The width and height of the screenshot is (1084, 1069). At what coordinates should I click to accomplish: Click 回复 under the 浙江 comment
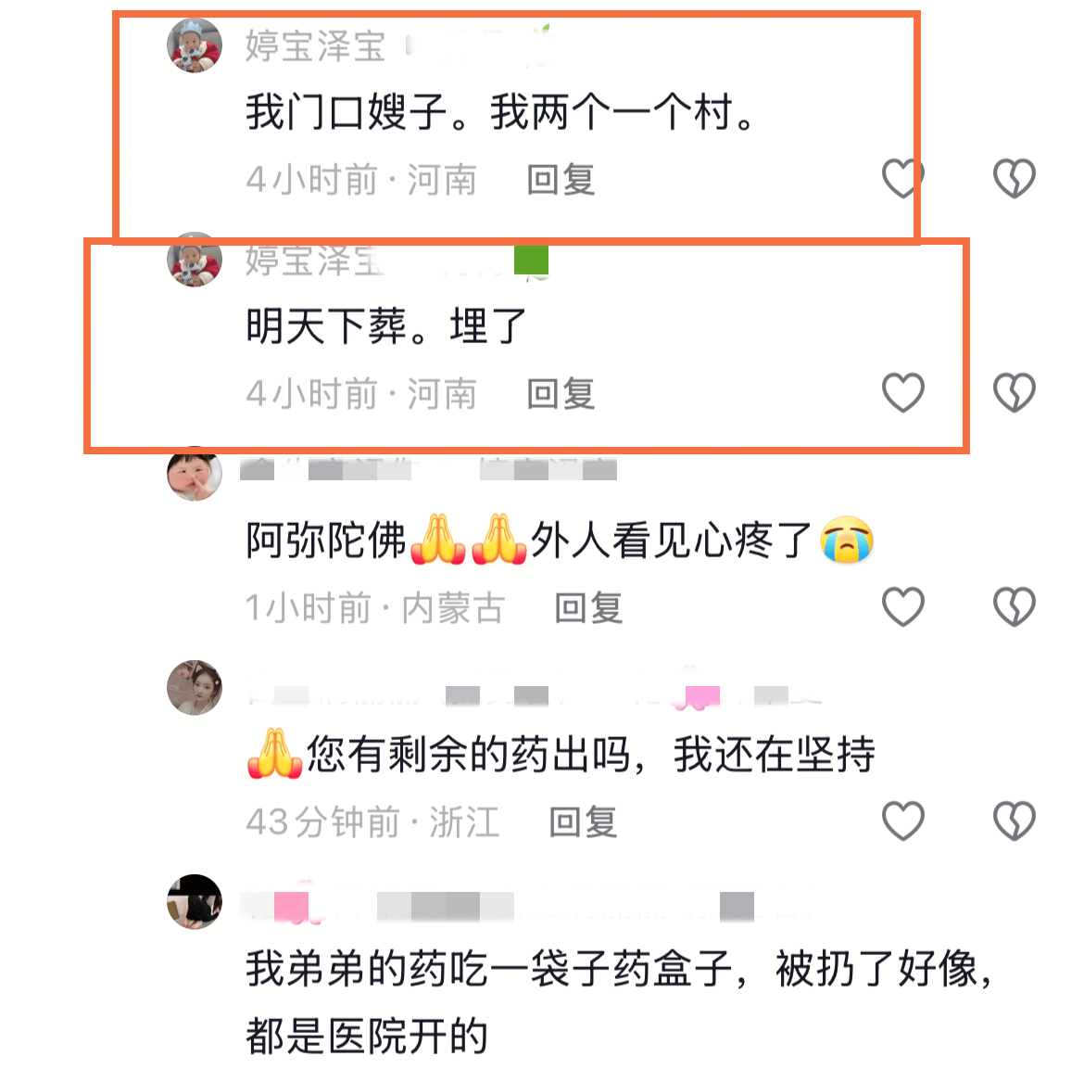point(583,822)
